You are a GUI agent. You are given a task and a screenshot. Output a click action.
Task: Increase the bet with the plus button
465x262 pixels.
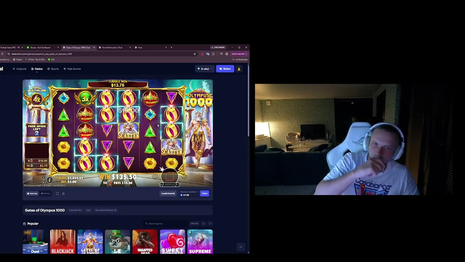(184, 177)
